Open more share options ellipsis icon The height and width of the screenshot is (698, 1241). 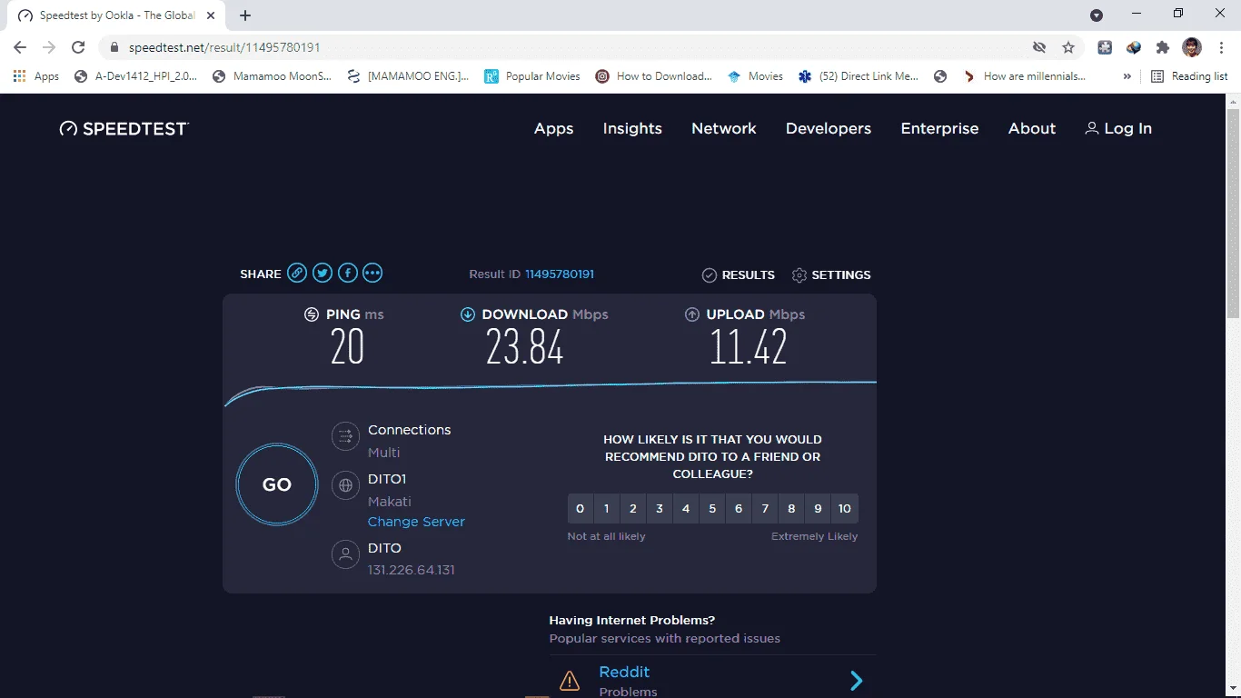(372, 273)
